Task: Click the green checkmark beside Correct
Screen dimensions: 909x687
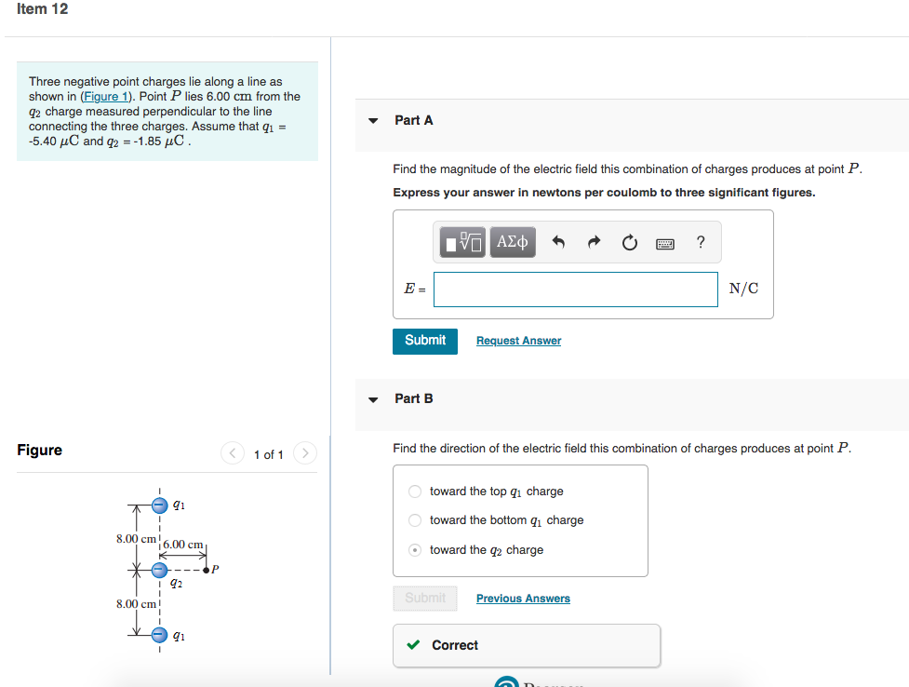Action: pyautogui.click(x=412, y=644)
